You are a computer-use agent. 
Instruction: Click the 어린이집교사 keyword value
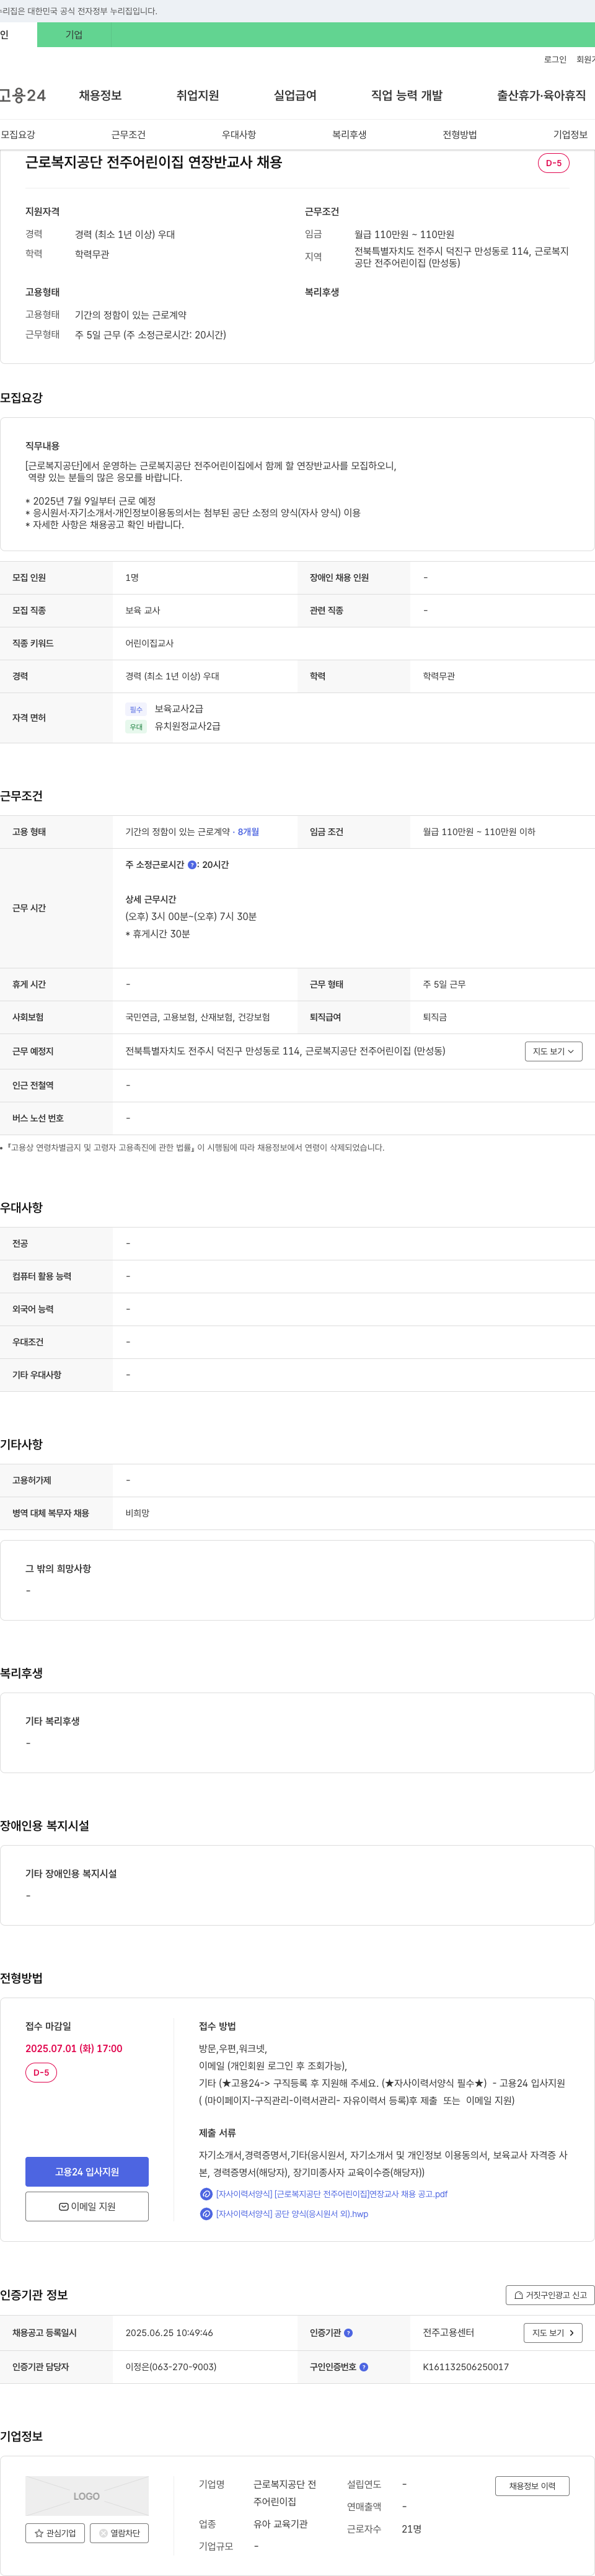pyautogui.click(x=149, y=643)
